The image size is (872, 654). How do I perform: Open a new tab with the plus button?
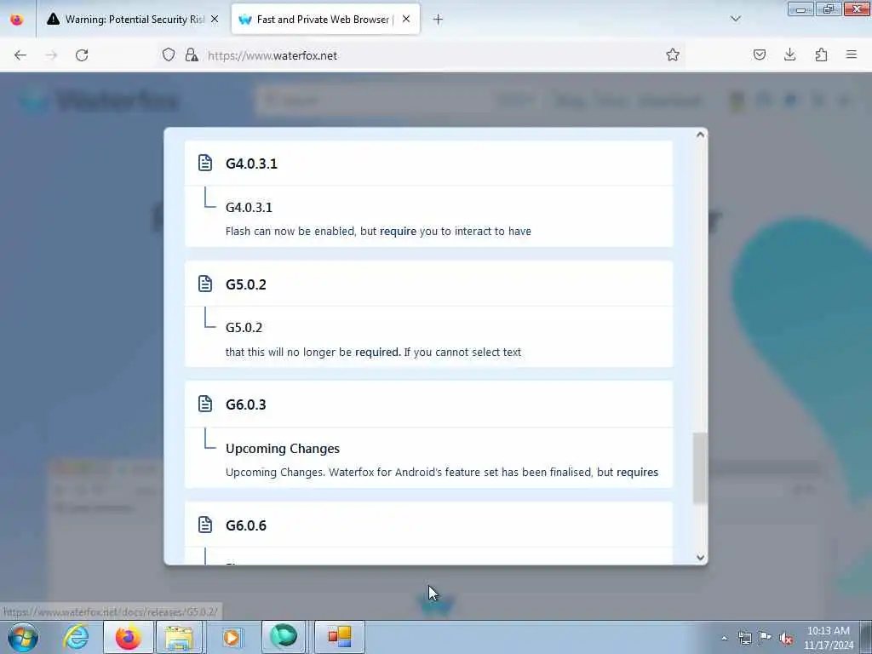click(x=438, y=20)
